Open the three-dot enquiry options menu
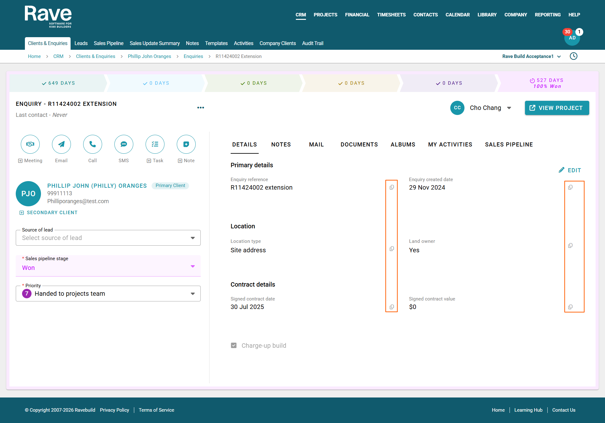This screenshot has height=423, width=605. (x=201, y=108)
